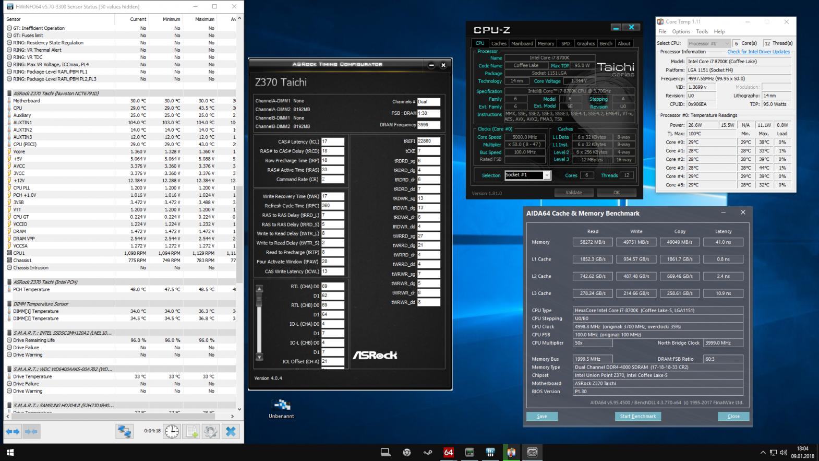Switch to the CPU-Z Memory tab
The height and width of the screenshot is (461, 819).
coord(546,43)
